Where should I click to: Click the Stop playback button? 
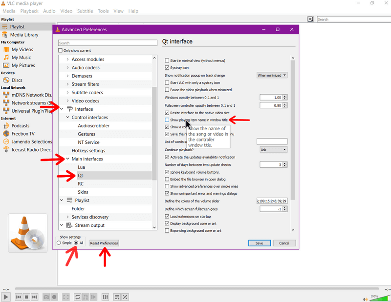pyautogui.click(x=26, y=297)
